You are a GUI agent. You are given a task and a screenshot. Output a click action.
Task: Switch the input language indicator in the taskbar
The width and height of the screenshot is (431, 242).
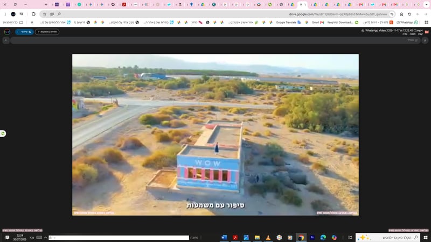[32, 237]
